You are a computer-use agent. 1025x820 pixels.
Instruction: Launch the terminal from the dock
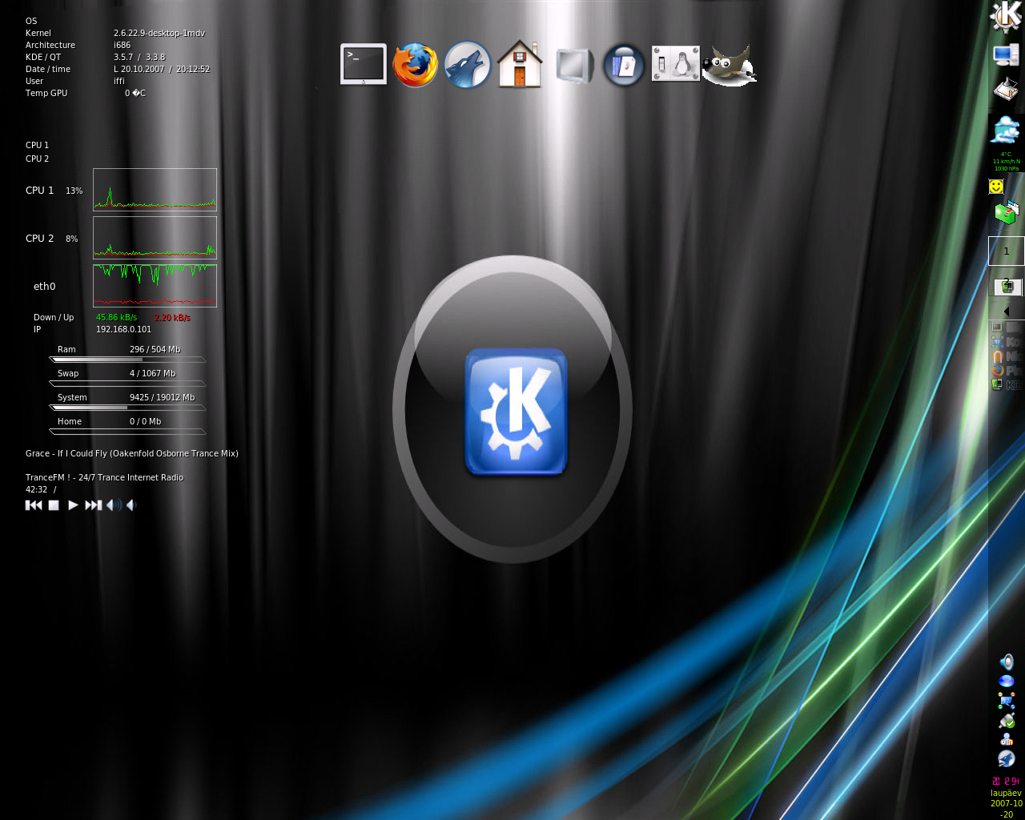point(363,64)
